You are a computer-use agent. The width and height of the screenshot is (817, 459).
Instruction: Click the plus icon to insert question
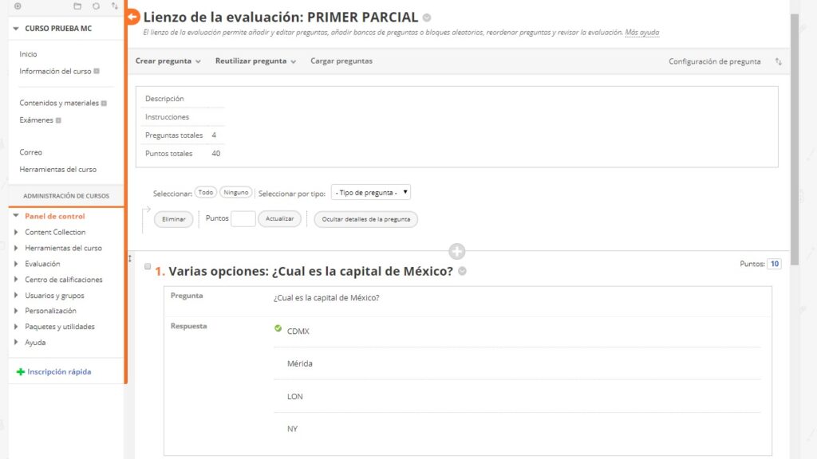coord(457,252)
